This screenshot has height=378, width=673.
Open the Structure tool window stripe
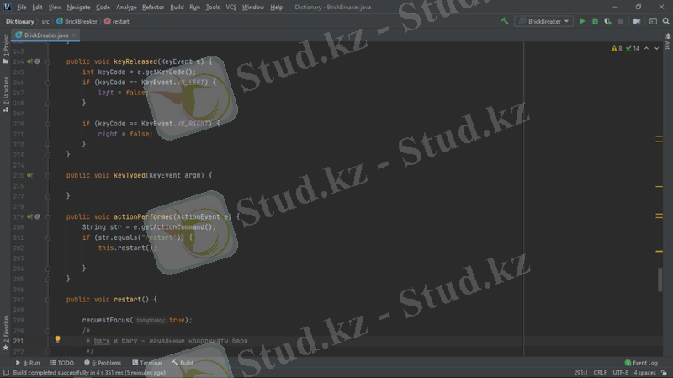tap(6, 94)
